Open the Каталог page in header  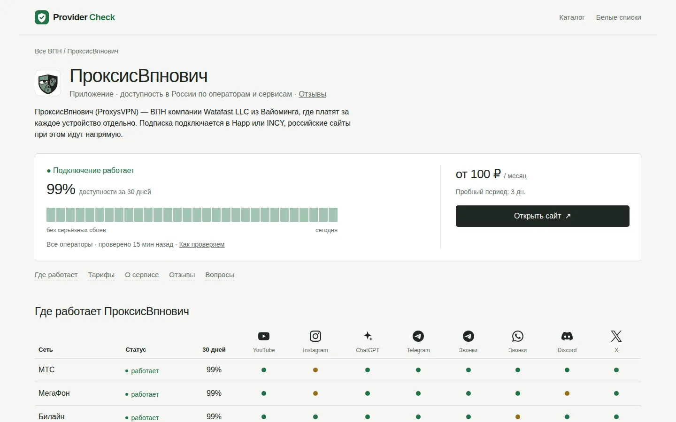(572, 17)
